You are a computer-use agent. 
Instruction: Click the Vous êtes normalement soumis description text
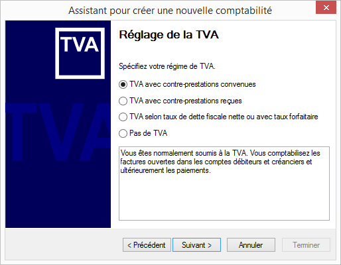[x=220, y=162]
